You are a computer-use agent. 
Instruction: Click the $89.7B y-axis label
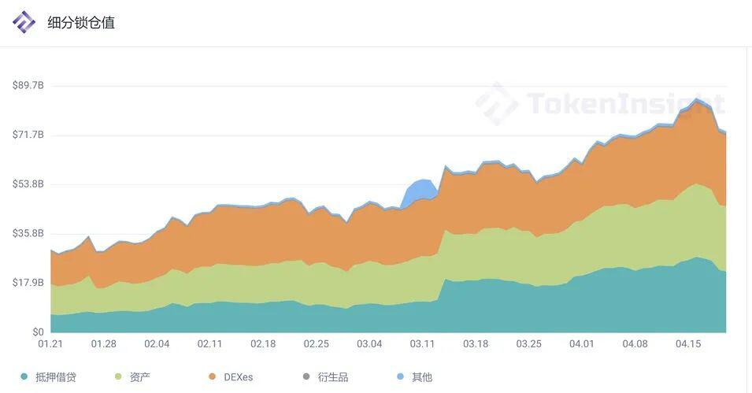(28, 85)
